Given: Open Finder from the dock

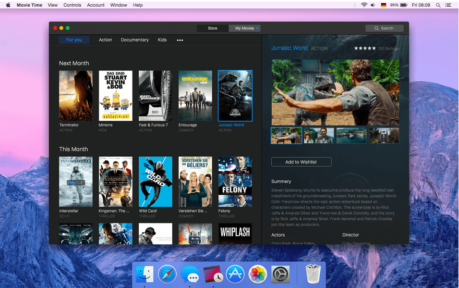Looking at the screenshot, I should [x=144, y=274].
